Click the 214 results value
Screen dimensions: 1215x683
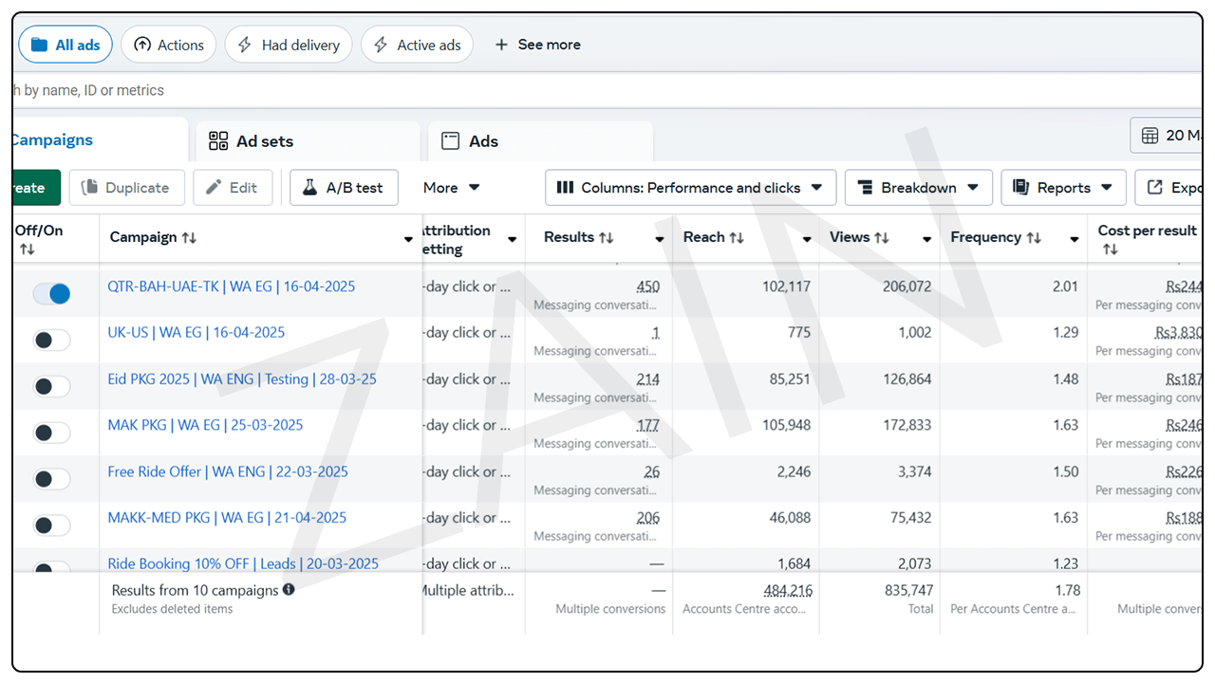pyautogui.click(x=648, y=379)
